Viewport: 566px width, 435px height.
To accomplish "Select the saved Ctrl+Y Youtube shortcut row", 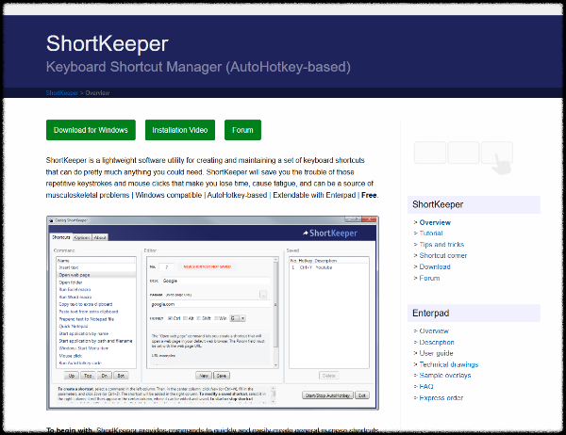I will tap(329, 267).
